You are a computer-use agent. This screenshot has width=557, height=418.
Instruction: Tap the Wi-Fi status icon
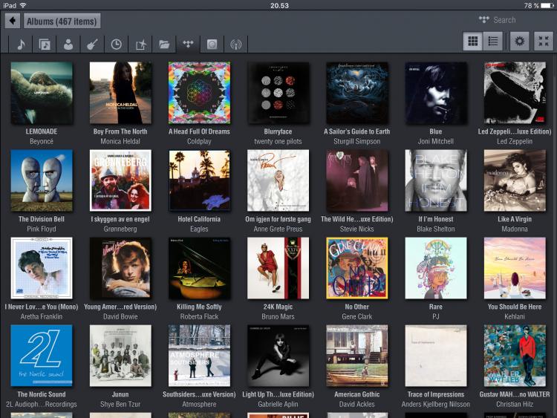(x=23, y=5)
